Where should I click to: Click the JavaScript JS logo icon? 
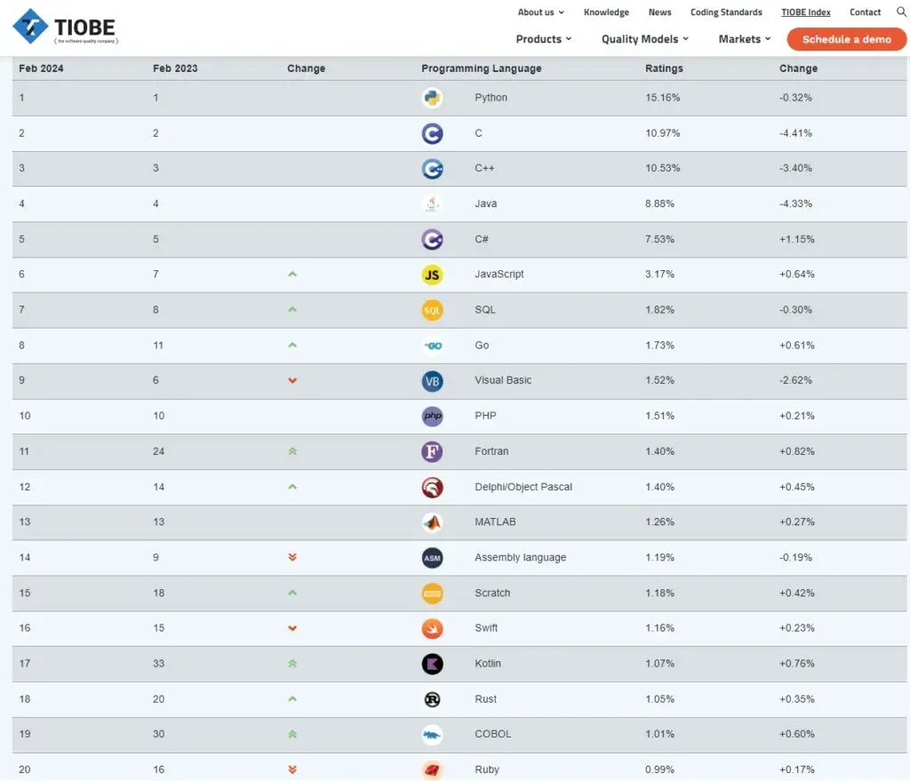[432, 275]
